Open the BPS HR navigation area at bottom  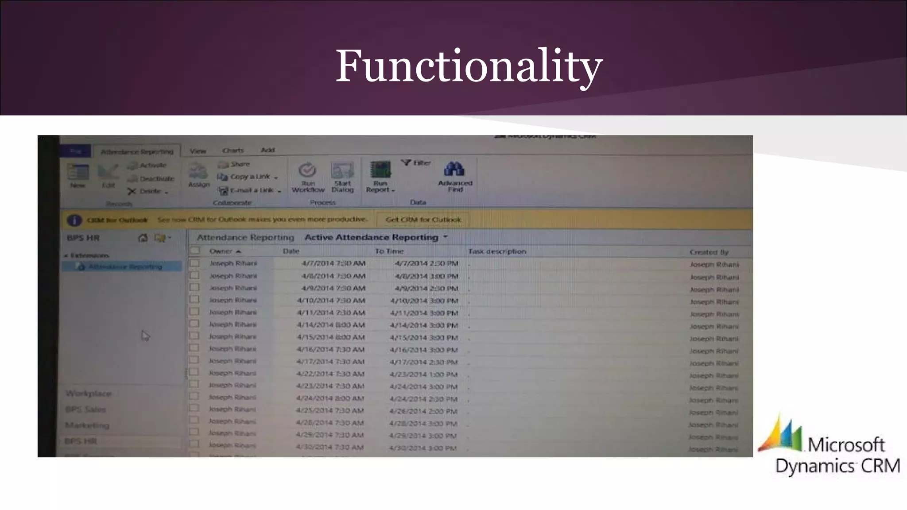[81, 441]
